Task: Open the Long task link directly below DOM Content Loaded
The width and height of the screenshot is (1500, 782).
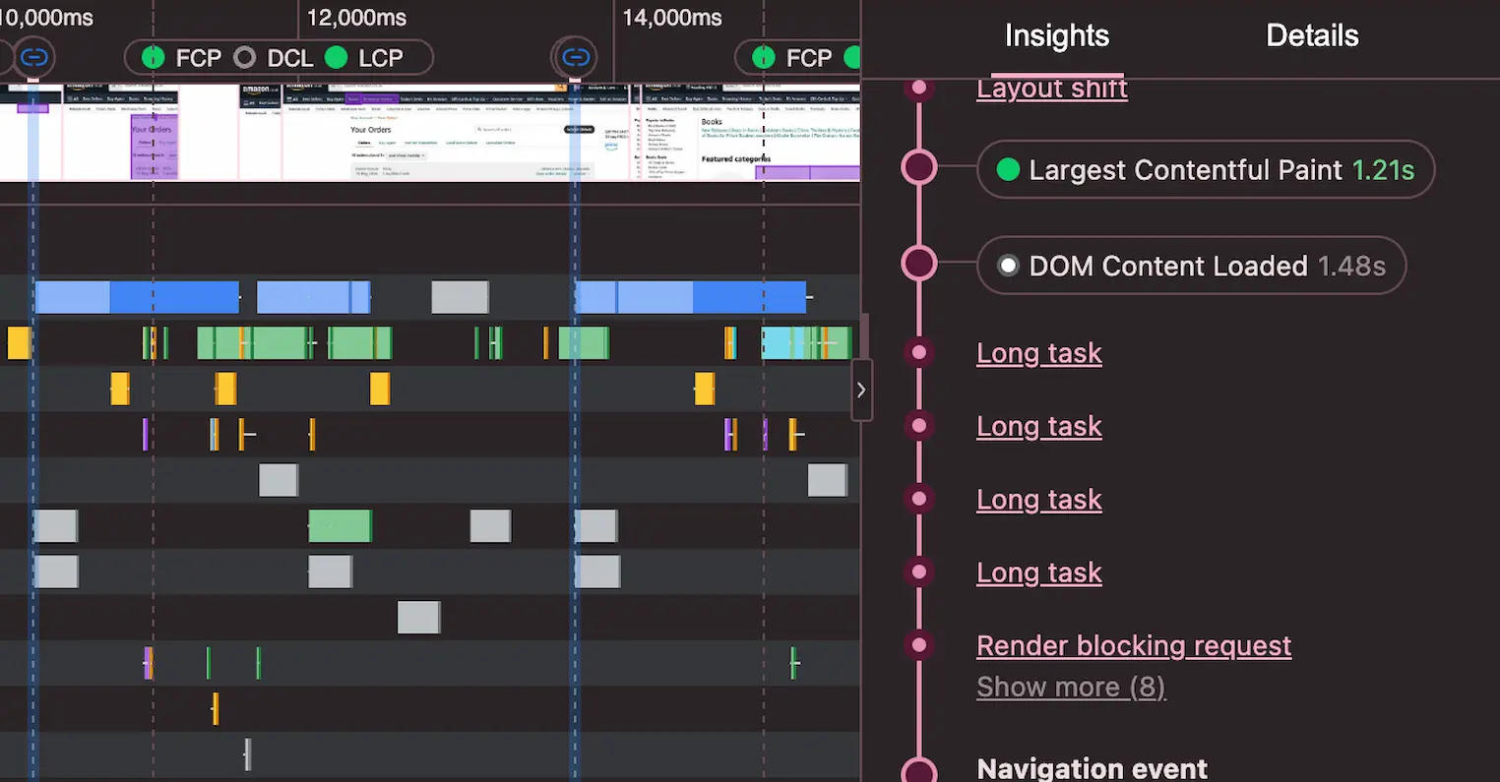Action: [1038, 353]
